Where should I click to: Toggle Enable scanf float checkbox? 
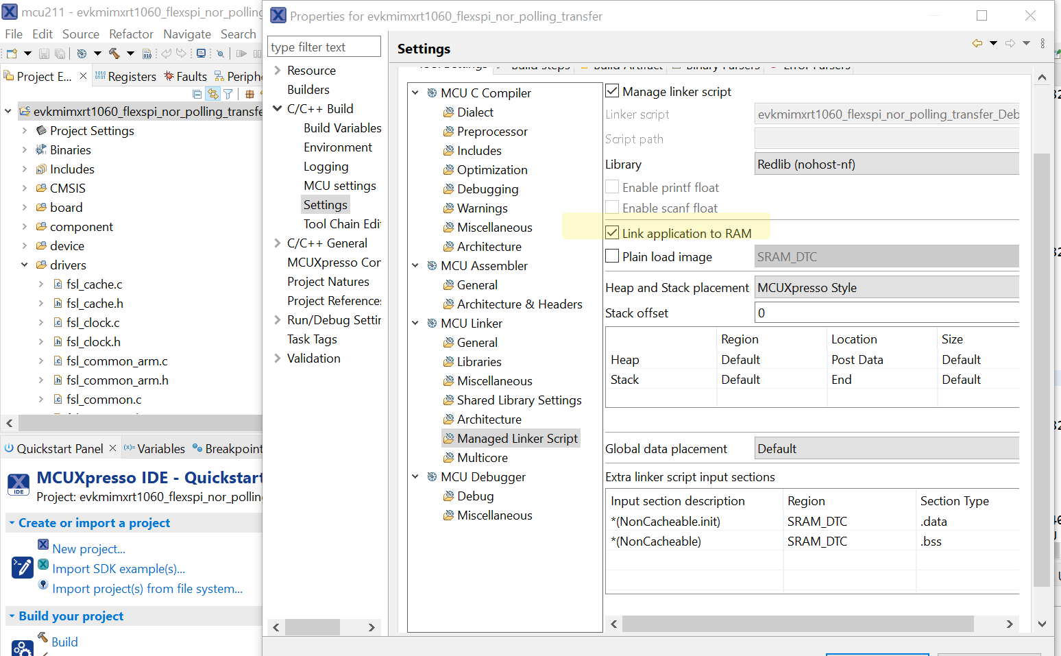point(612,207)
